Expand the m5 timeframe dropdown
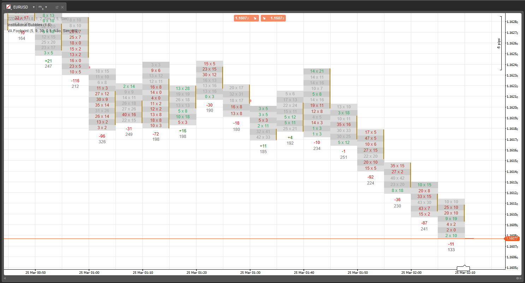 (46, 7)
